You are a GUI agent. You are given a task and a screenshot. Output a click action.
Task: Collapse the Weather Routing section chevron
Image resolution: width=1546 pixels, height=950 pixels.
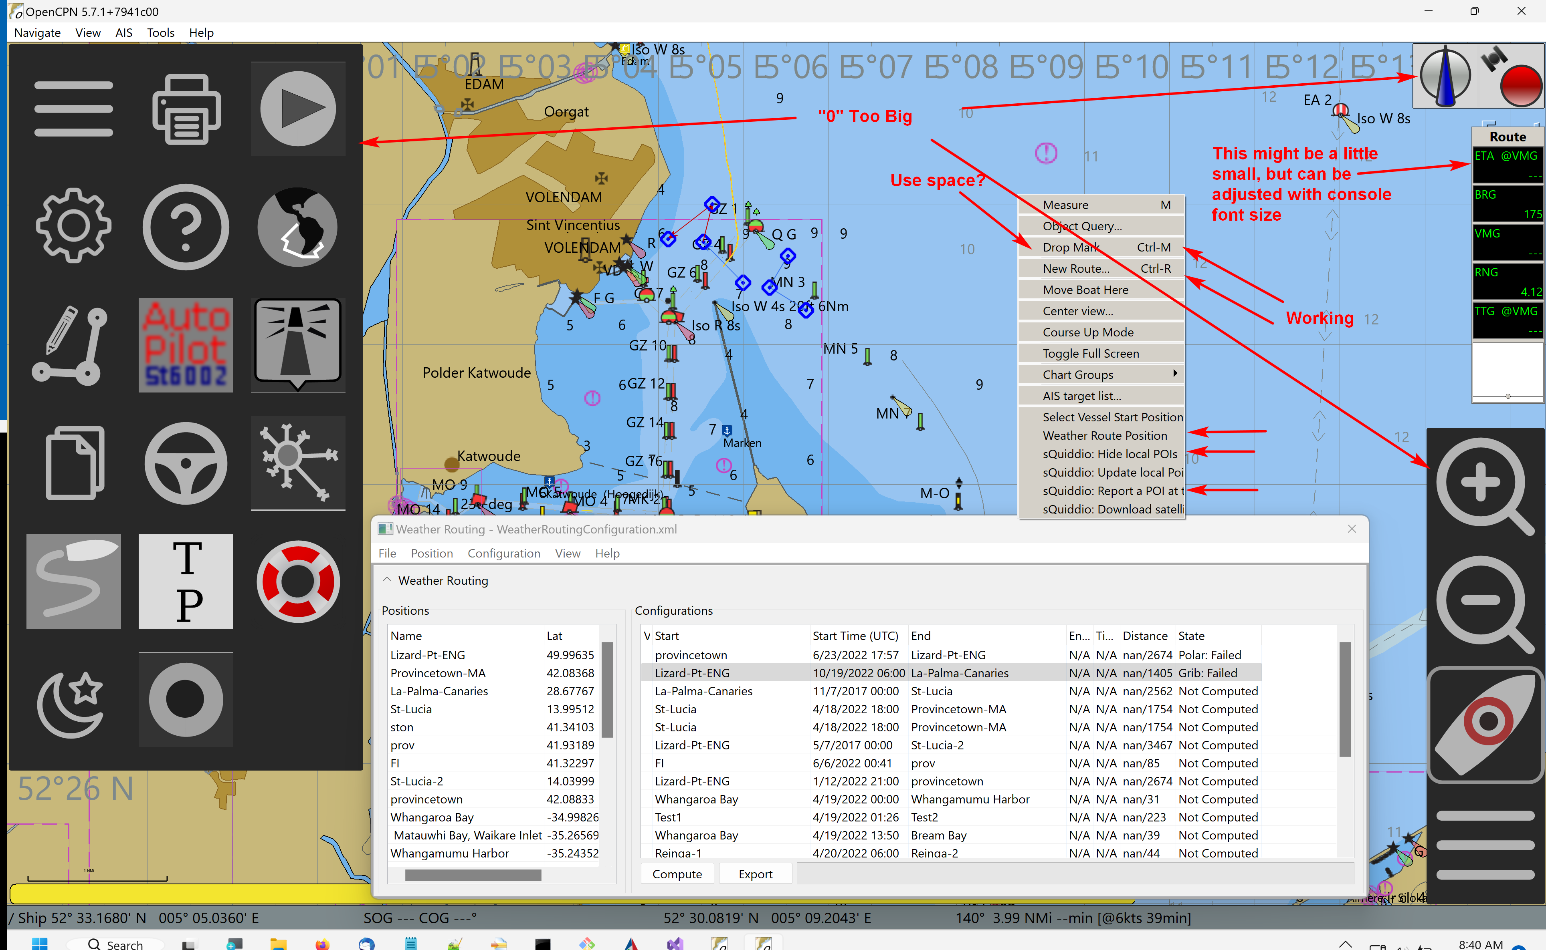click(387, 580)
